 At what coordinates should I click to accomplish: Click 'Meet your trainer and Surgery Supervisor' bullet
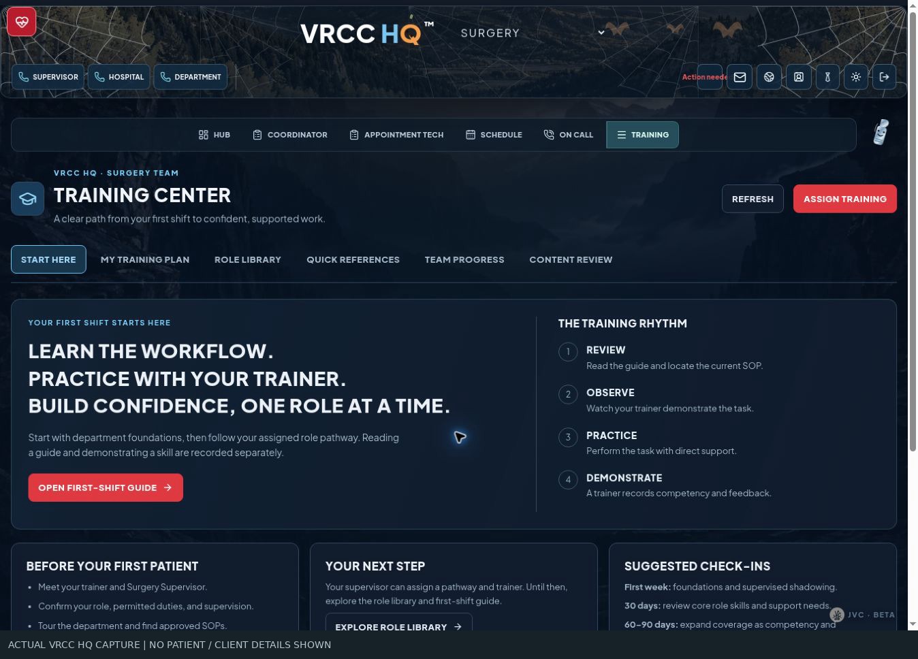pos(123,587)
